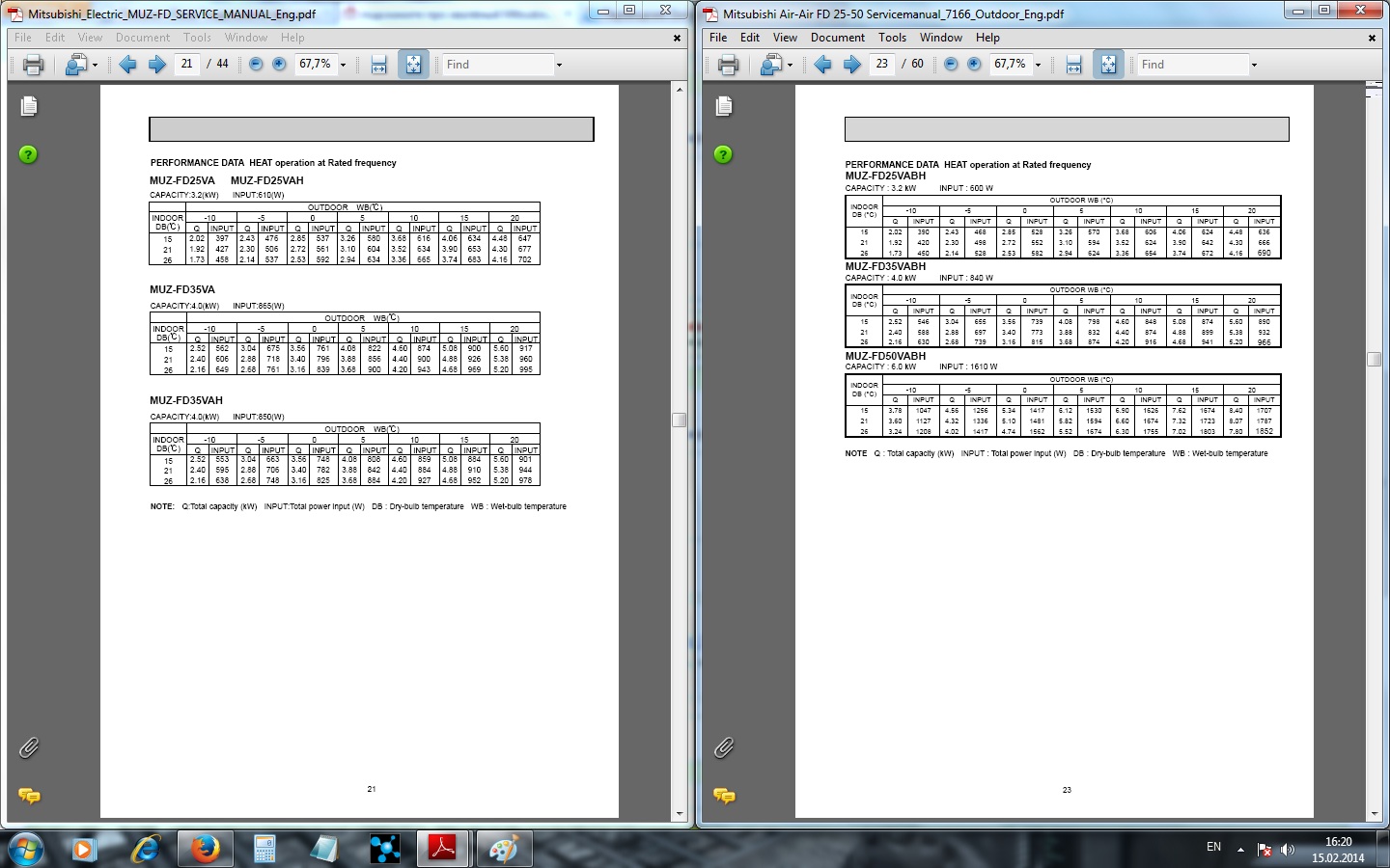Click EN language indicator in taskbar
The width and height of the screenshot is (1390, 868).
point(1213,847)
